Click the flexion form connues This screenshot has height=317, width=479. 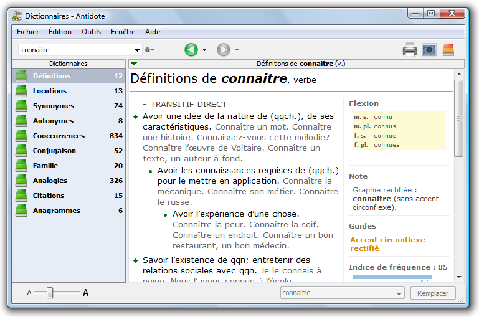pyautogui.click(x=386, y=145)
